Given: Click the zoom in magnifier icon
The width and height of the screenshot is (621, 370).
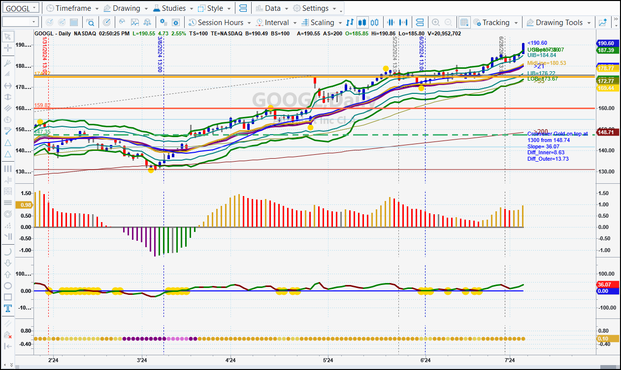Looking at the screenshot, I should pos(436,23).
